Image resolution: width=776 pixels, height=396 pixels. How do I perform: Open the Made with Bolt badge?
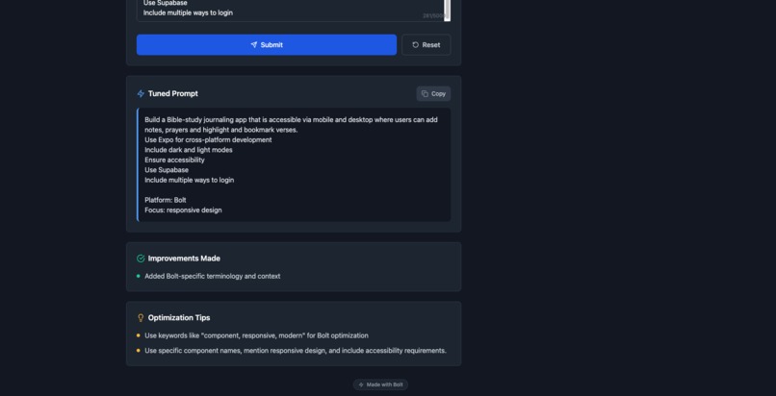click(380, 384)
